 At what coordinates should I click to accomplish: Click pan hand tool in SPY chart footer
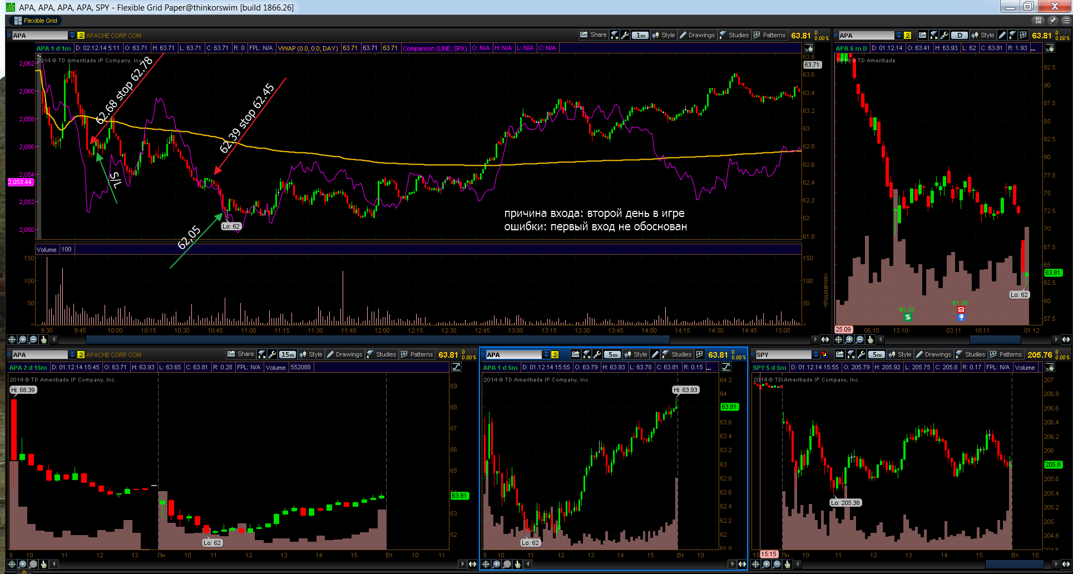click(x=787, y=564)
